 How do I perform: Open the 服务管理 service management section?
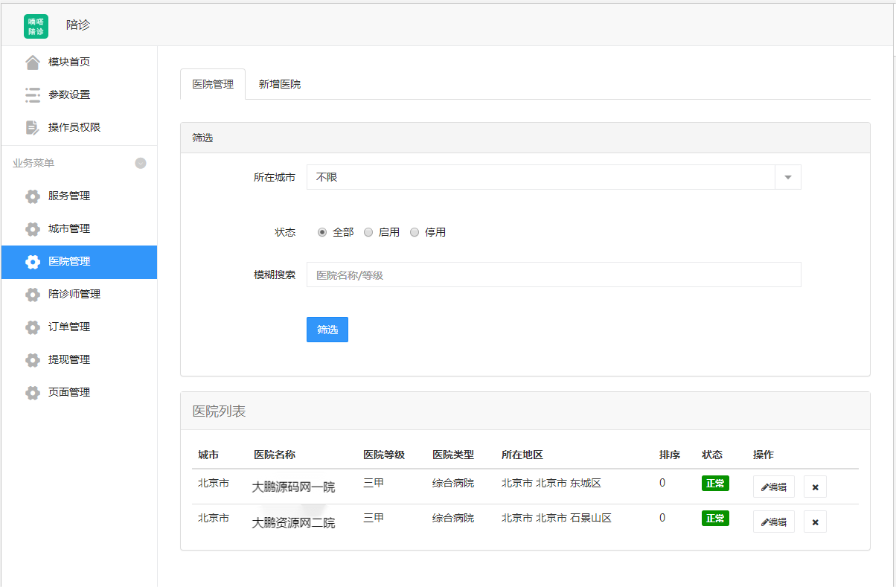click(68, 196)
